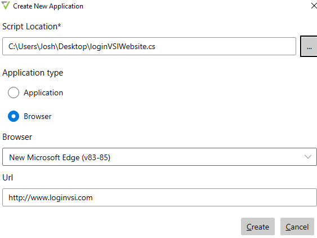The width and height of the screenshot is (317, 238).
Task: Click into the Url input field
Action: pos(159,197)
